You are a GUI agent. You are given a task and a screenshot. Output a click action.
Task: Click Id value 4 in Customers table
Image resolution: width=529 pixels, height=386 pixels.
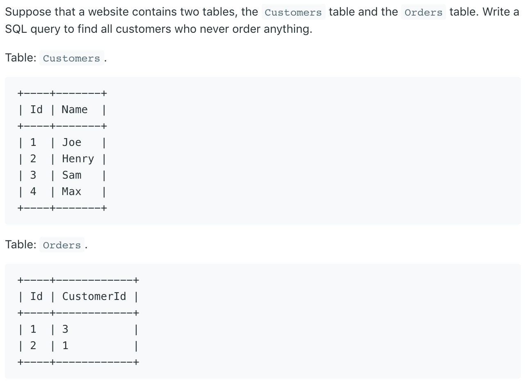tap(33, 191)
